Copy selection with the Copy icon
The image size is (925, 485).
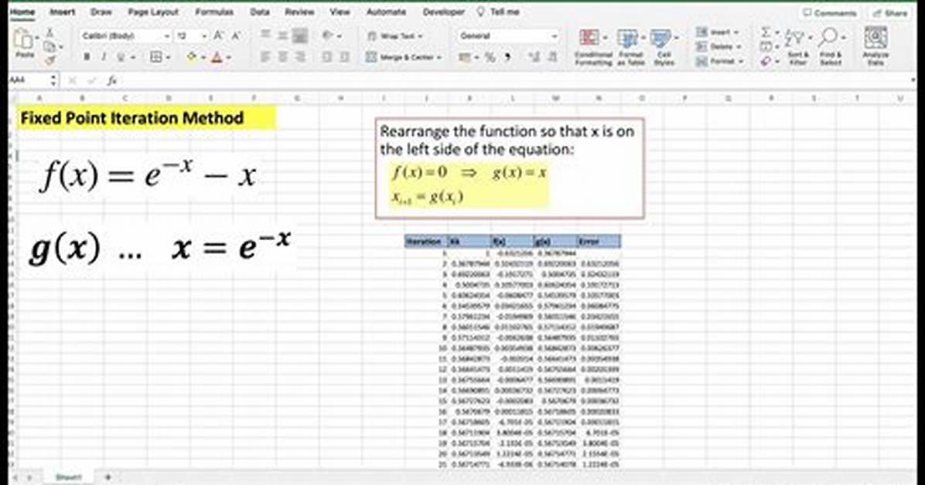[49, 46]
